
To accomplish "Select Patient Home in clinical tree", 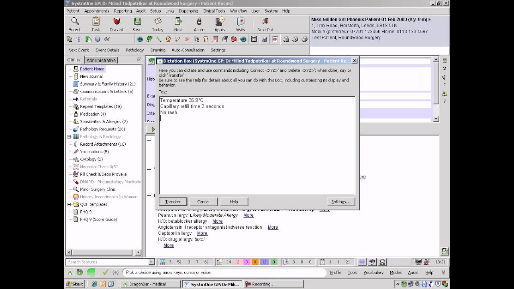I will [92, 69].
